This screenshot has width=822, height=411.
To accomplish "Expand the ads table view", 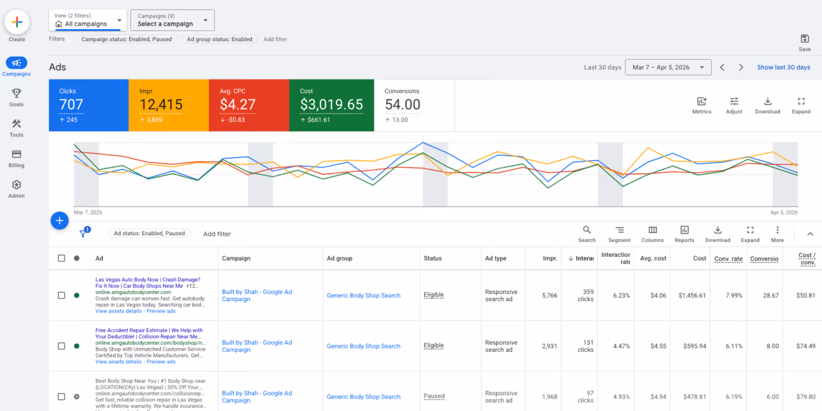I will [750, 234].
